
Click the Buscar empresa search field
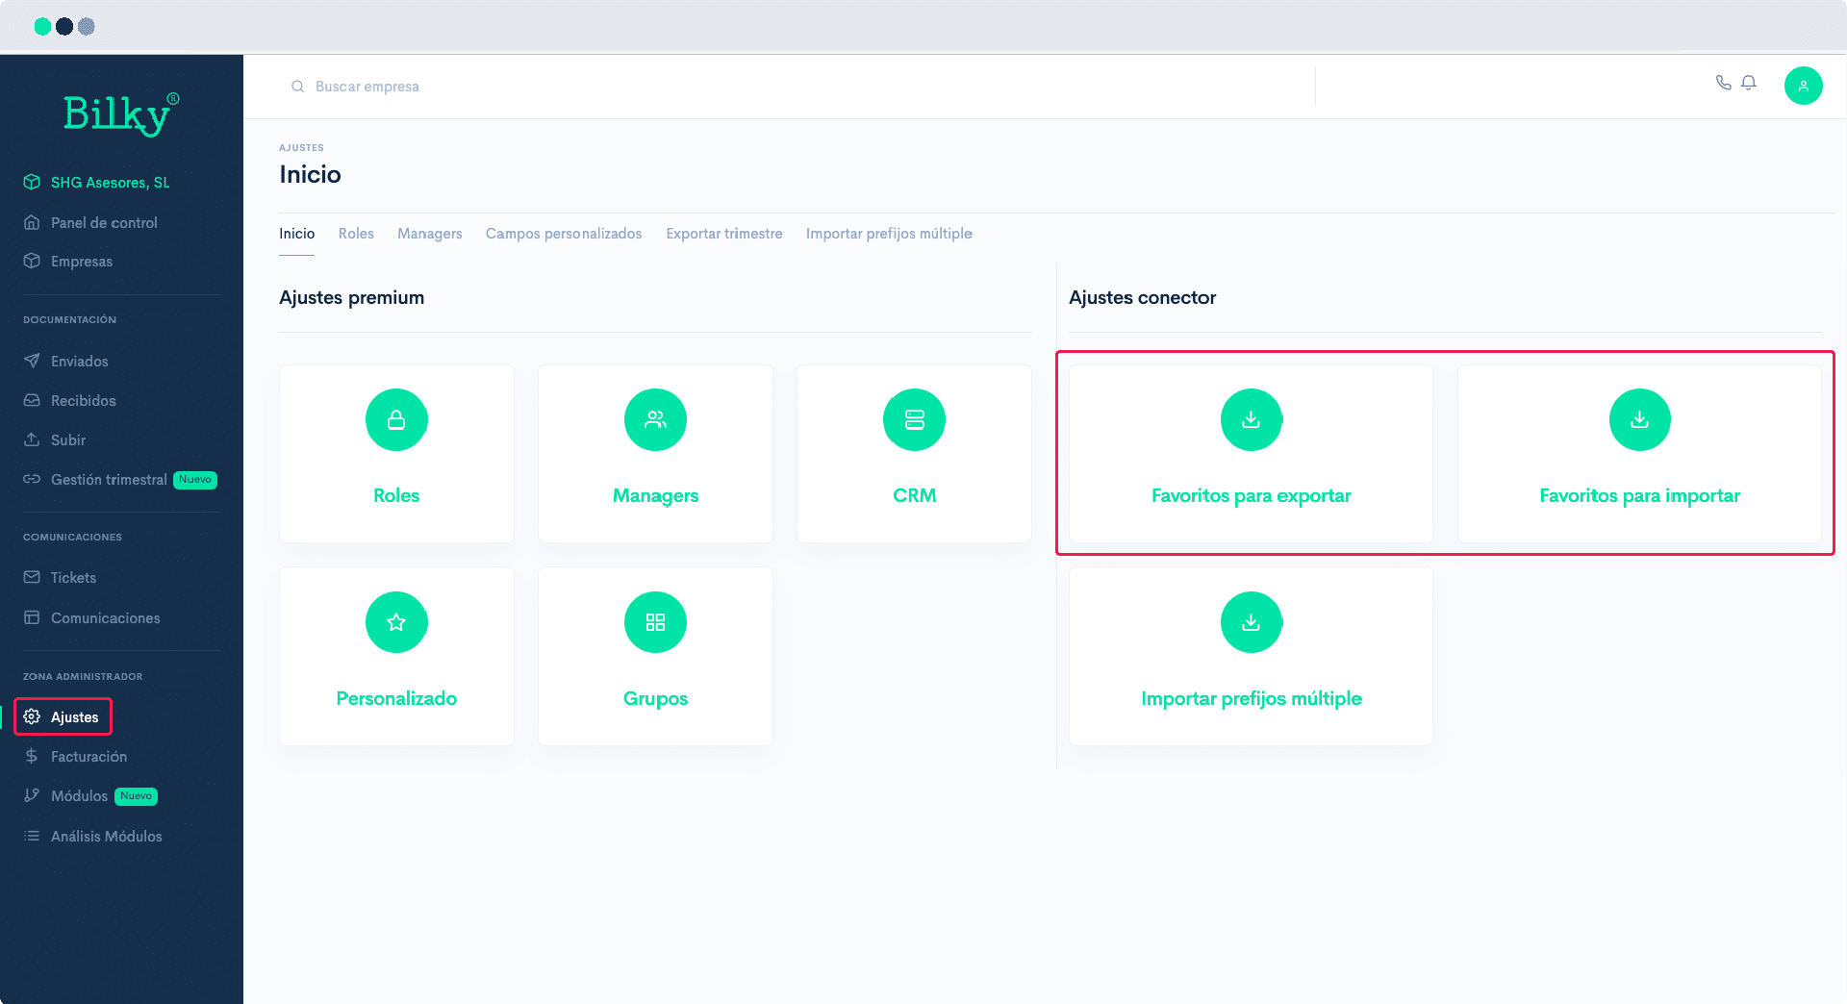[798, 87]
